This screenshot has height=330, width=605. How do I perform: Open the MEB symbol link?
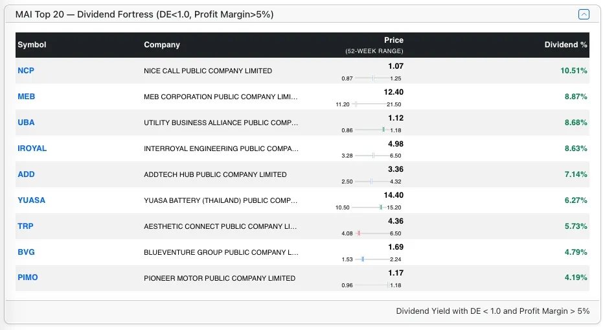(27, 97)
